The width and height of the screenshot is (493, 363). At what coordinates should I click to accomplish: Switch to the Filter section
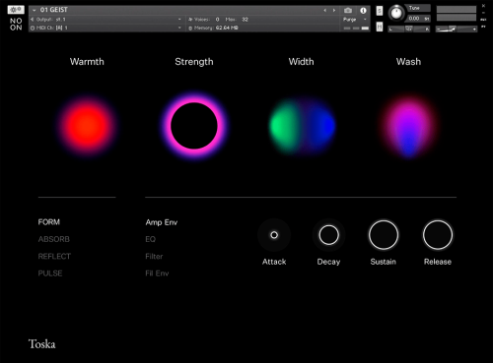[154, 256]
